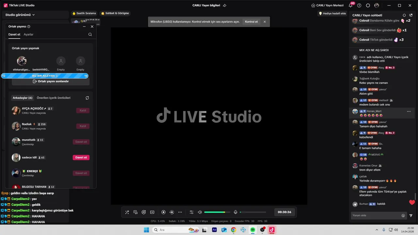
Task: Open Saatlik Sıralama ranking
Action: coord(84,13)
